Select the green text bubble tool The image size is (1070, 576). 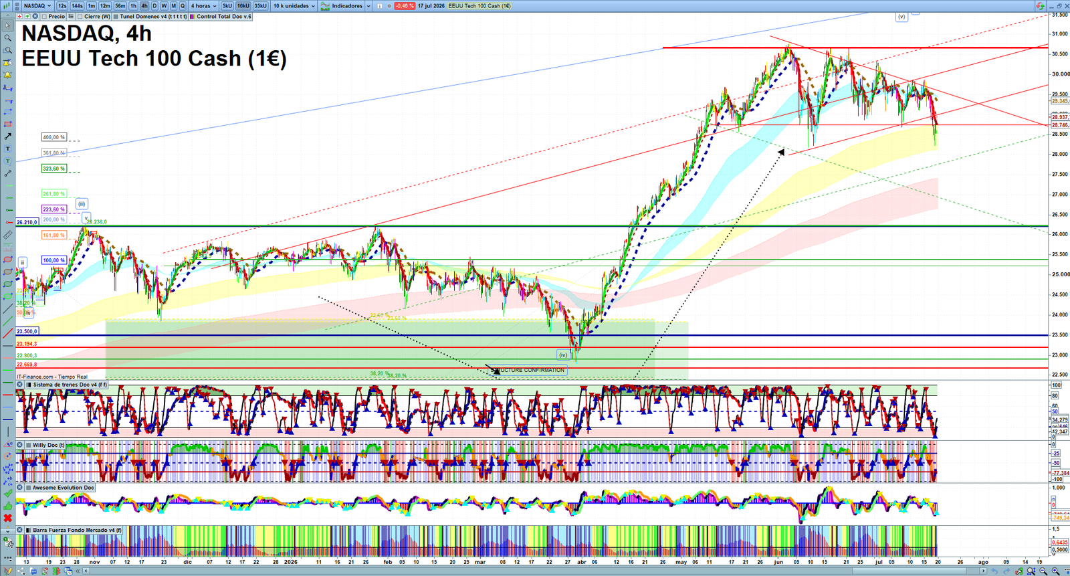coord(8,161)
